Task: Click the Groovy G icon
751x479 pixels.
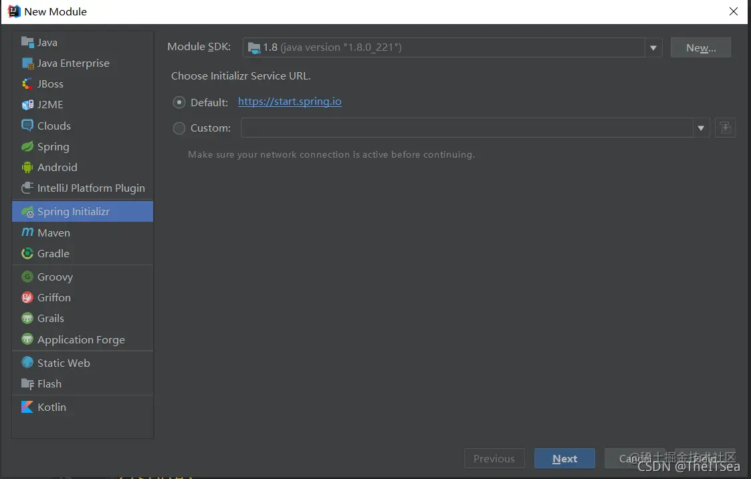Action: 27,277
